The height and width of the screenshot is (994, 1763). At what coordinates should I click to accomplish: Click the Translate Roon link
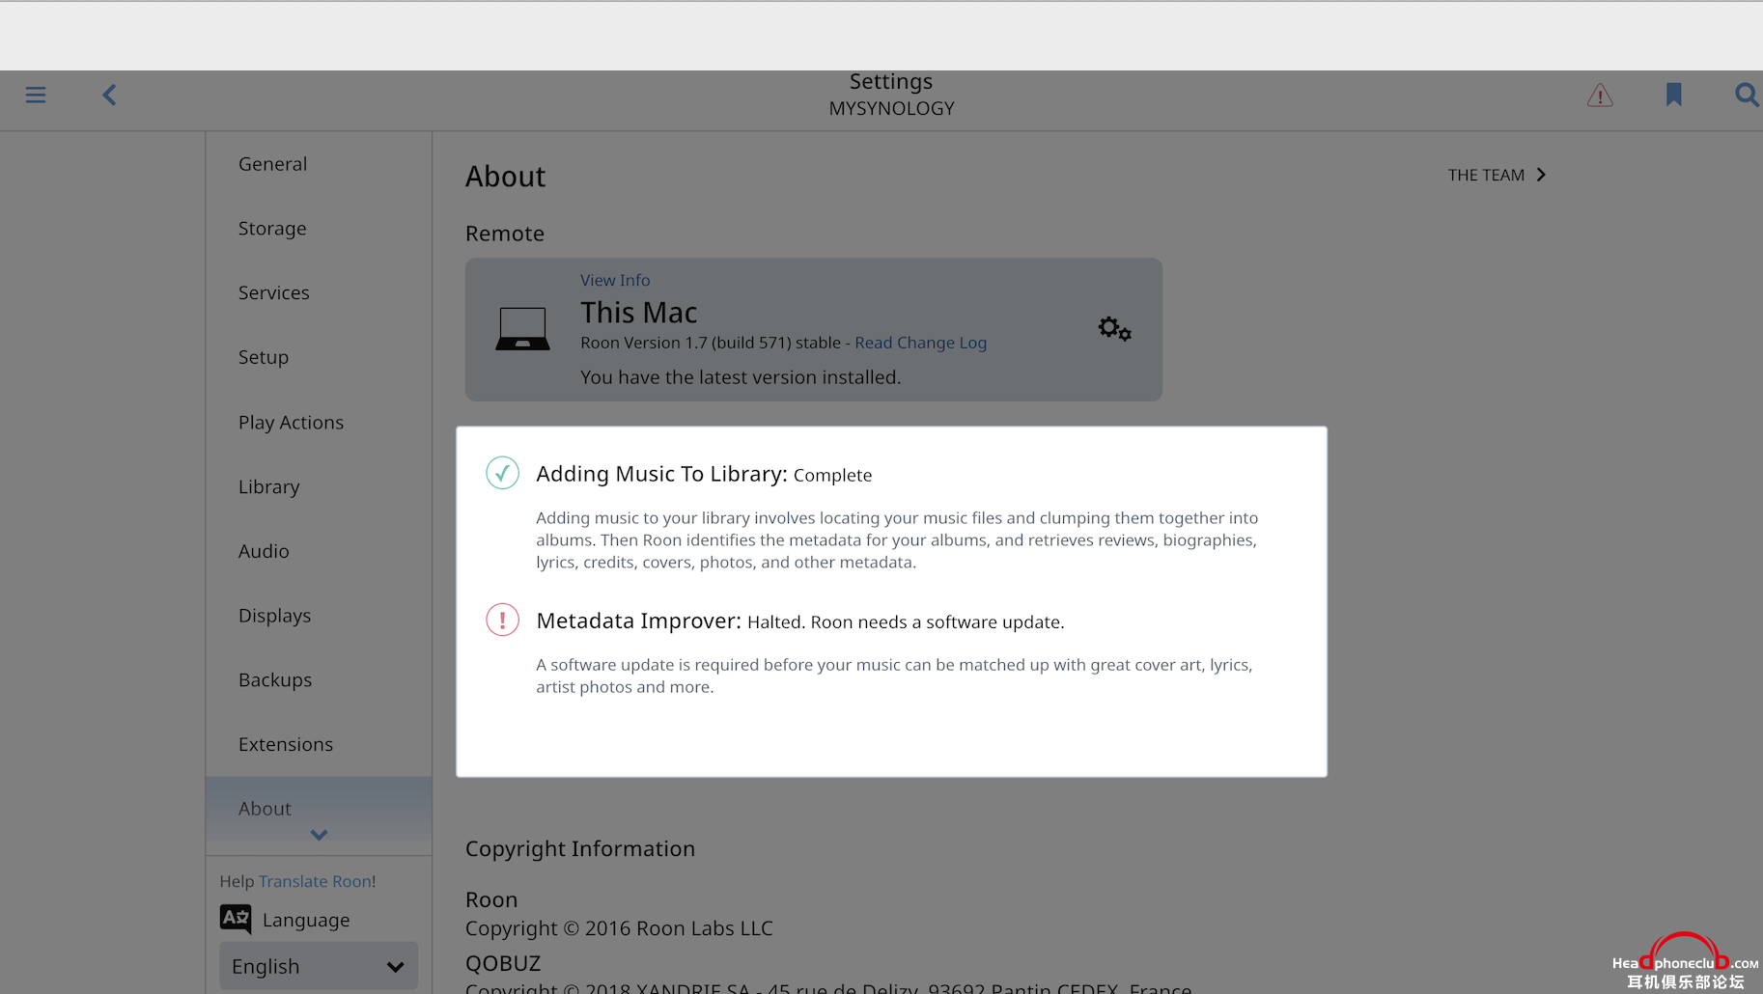(315, 881)
